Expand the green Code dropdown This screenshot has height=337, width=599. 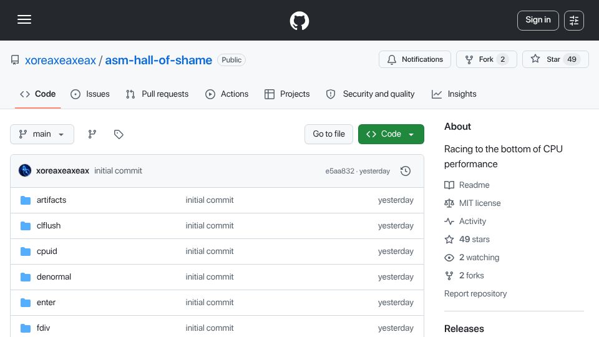pos(391,134)
